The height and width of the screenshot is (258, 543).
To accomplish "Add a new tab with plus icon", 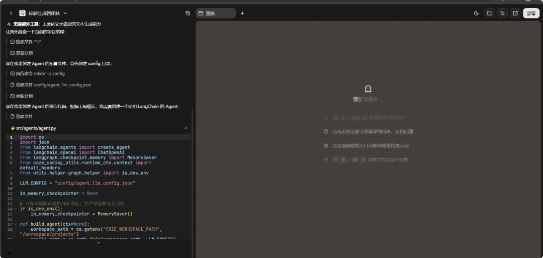I will [242, 13].
